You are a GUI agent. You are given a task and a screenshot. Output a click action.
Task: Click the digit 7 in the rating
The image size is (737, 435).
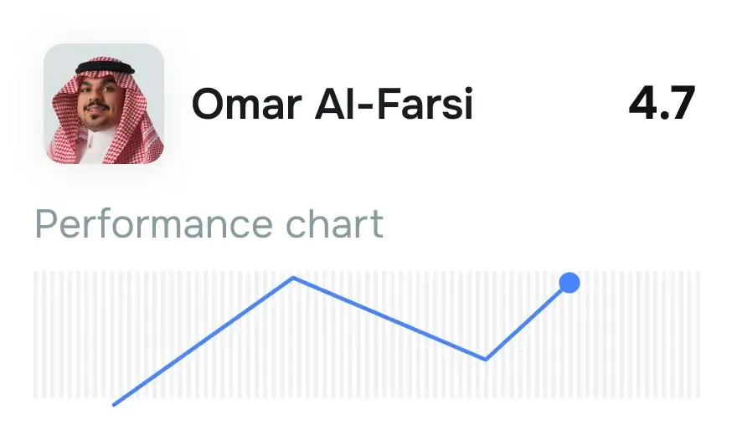pos(681,105)
